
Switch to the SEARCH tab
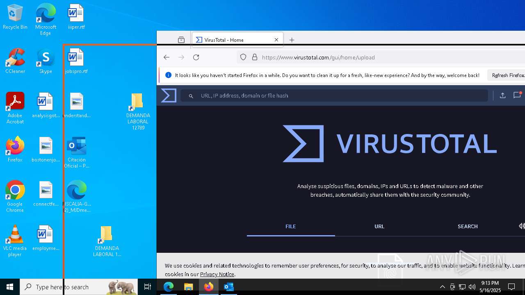click(x=468, y=226)
